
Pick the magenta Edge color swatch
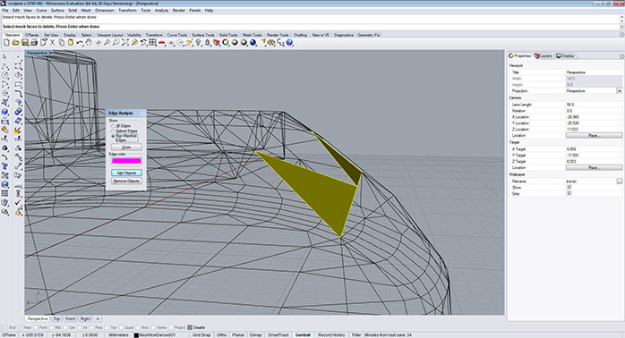pos(126,161)
